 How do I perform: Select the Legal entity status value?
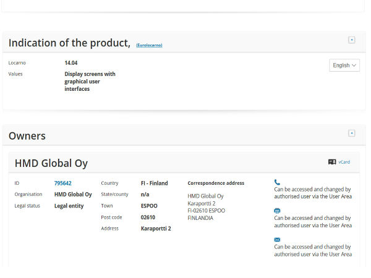point(69,206)
